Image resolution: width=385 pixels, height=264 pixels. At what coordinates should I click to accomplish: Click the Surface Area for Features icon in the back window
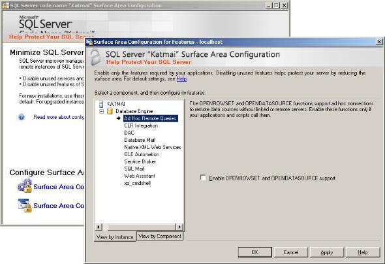[x=25, y=205]
